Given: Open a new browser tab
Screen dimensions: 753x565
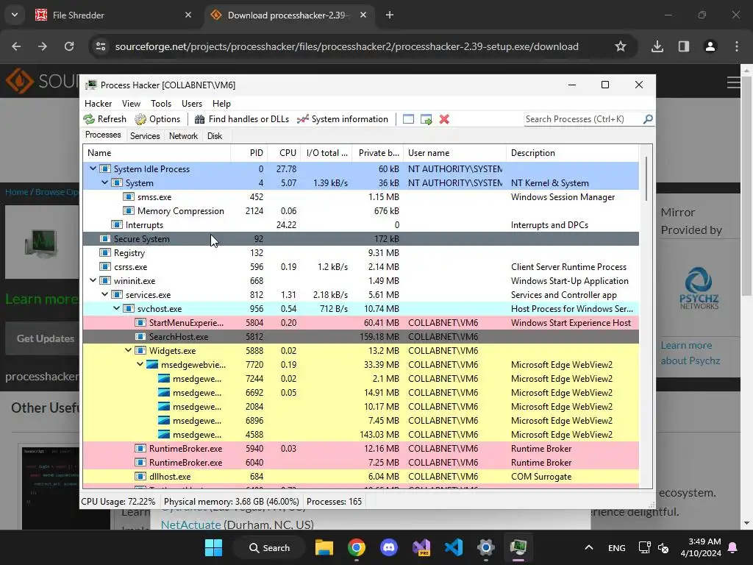Looking at the screenshot, I should point(390,15).
